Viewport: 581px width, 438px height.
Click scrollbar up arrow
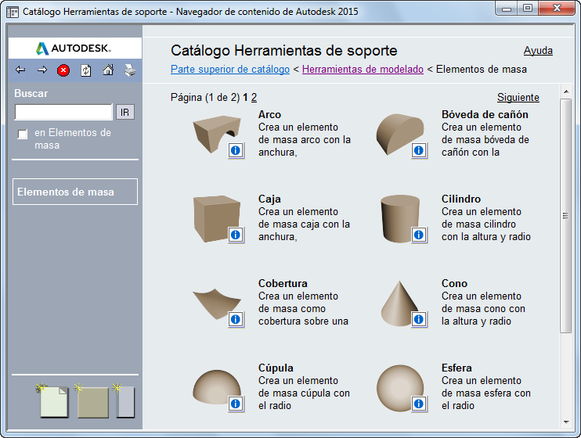[566, 92]
